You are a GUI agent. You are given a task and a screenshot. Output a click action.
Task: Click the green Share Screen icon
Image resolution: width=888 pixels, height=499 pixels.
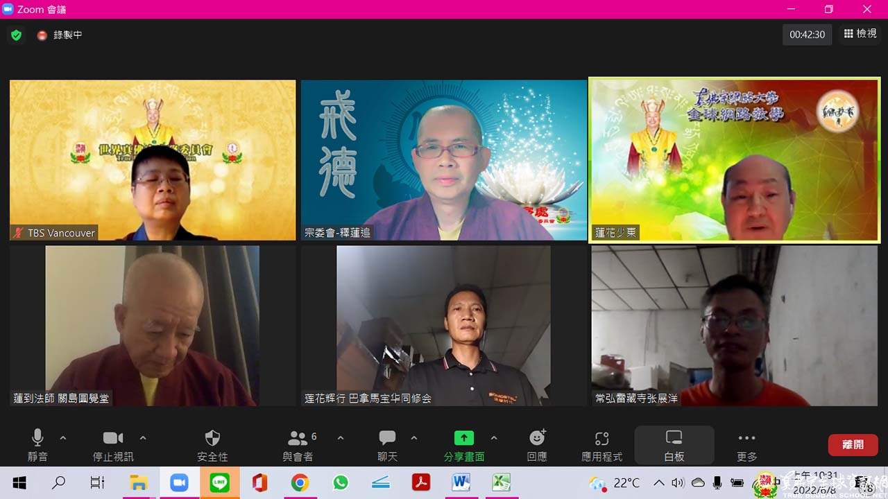click(x=463, y=438)
